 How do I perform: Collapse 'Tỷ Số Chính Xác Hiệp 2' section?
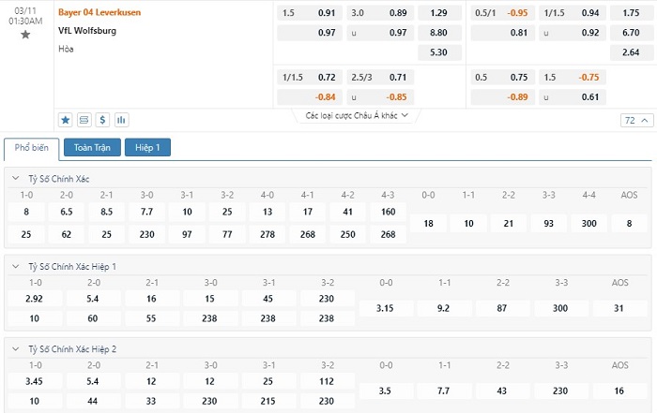point(16,348)
